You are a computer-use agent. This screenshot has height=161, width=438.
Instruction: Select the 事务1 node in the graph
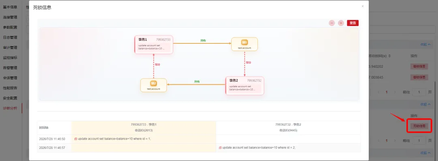[x=154, y=45]
